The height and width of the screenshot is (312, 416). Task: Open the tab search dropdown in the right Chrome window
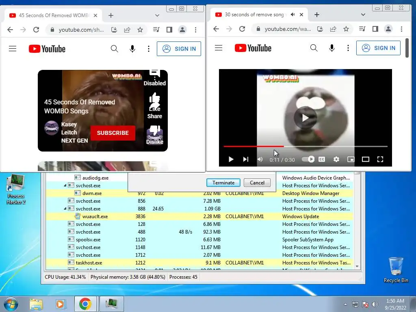(363, 15)
